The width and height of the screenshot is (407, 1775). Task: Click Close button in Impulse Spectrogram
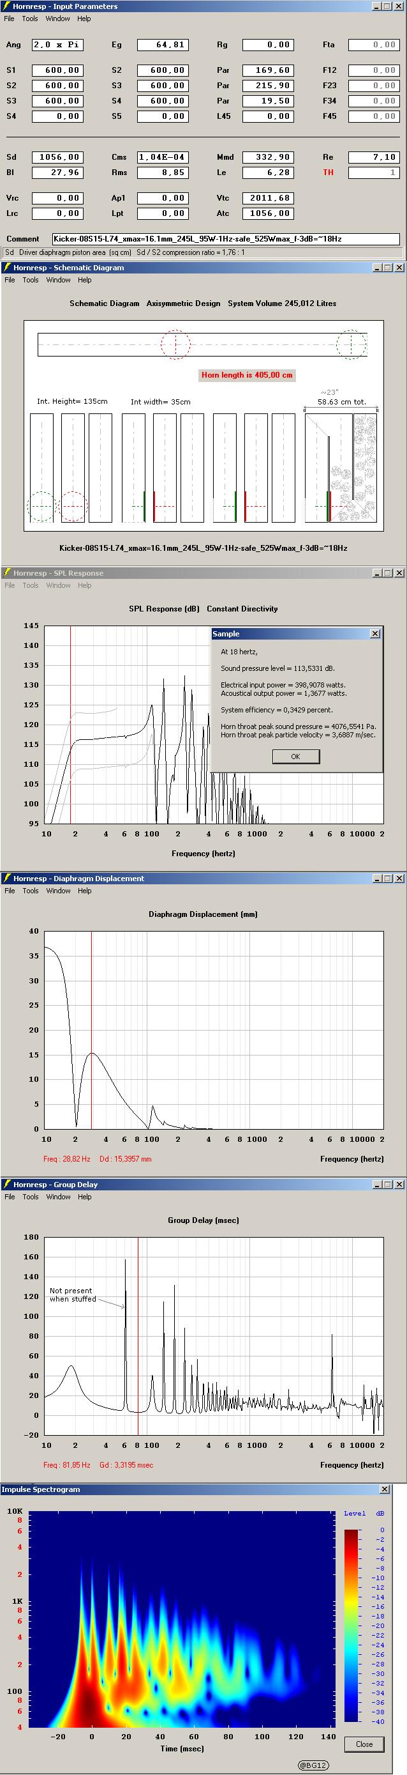(364, 1743)
